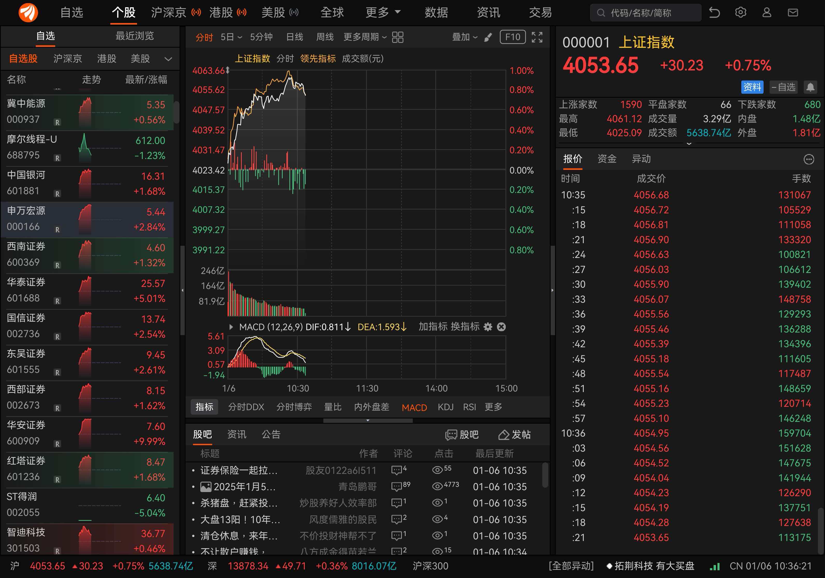Click the F10 button
The width and height of the screenshot is (825, 578).
click(513, 37)
